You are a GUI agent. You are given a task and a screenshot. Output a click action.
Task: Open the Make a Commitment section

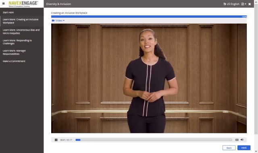pos(14,61)
